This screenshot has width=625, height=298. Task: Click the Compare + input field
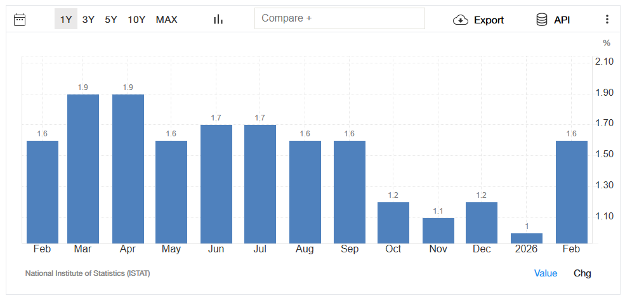click(x=339, y=18)
